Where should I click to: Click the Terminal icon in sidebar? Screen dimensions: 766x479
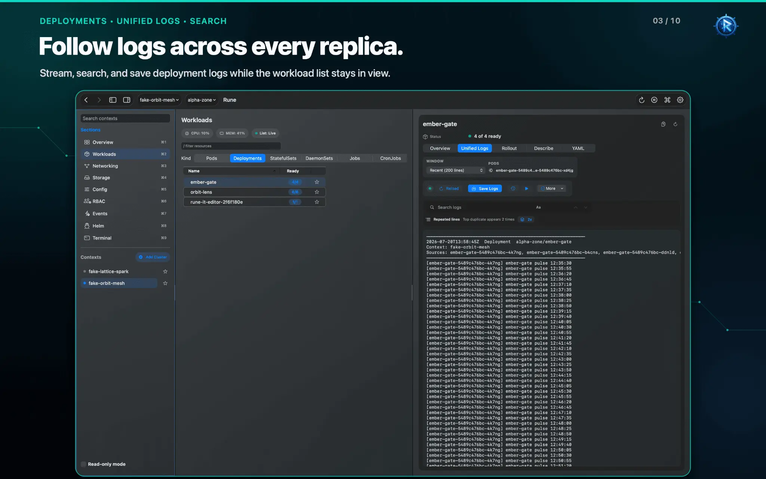click(87, 238)
